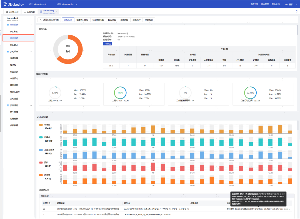Click the 锁等待 teal legend swatch
Image resolution: width=300 pixels, height=219 pixels.
click(41, 137)
